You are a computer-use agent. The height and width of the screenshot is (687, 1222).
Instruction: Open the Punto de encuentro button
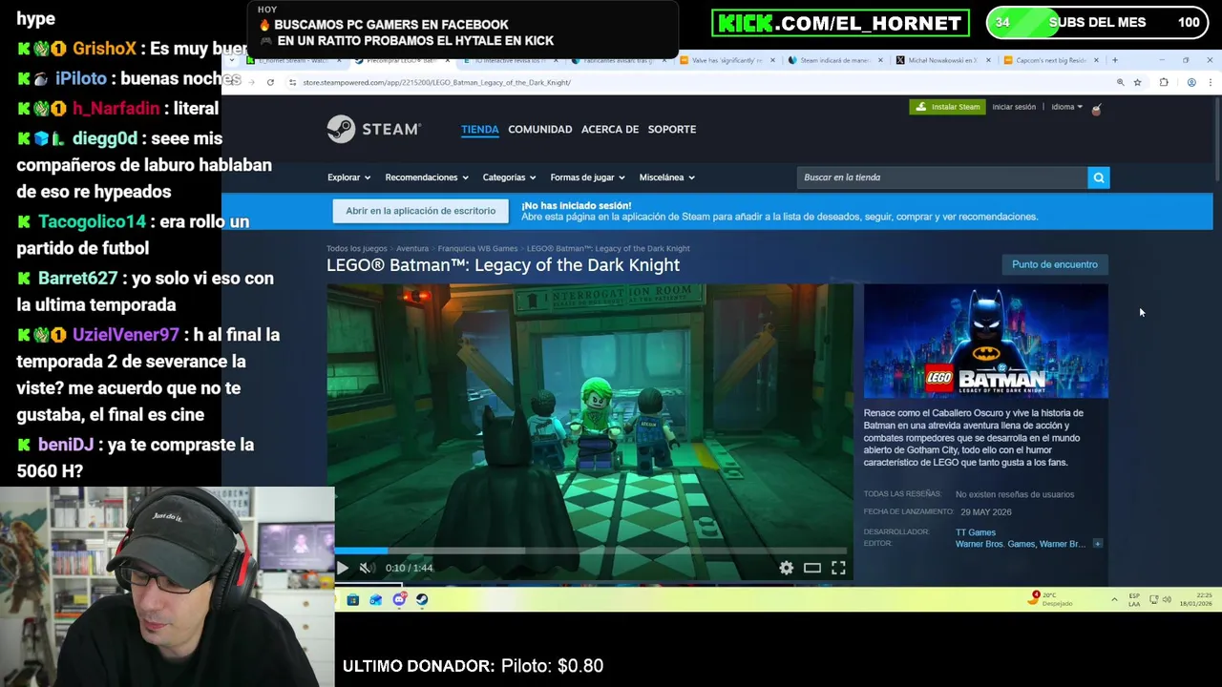[x=1054, y=264]
